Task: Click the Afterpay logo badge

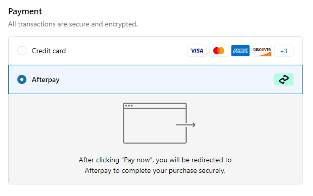Action: (x=284, y=80)
